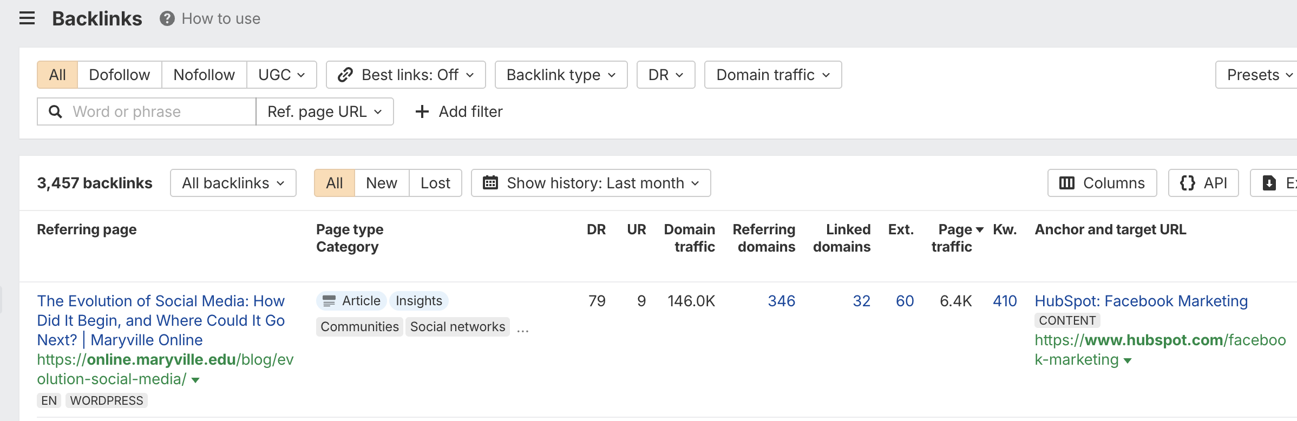This screenshot has width=1297, height=421.
Task: Click the link icon in Best links filter
Action: click(x=345, y=75)
